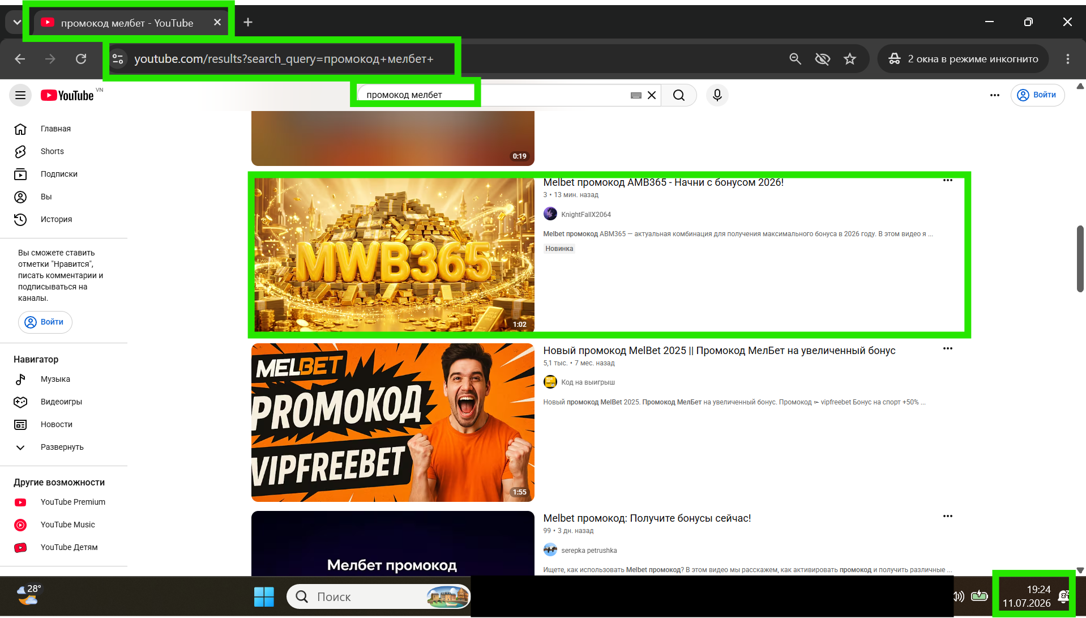The image size is (1086, 618).
Task: Click the scrollbar down arrow
Action: tap(1080, 570)
